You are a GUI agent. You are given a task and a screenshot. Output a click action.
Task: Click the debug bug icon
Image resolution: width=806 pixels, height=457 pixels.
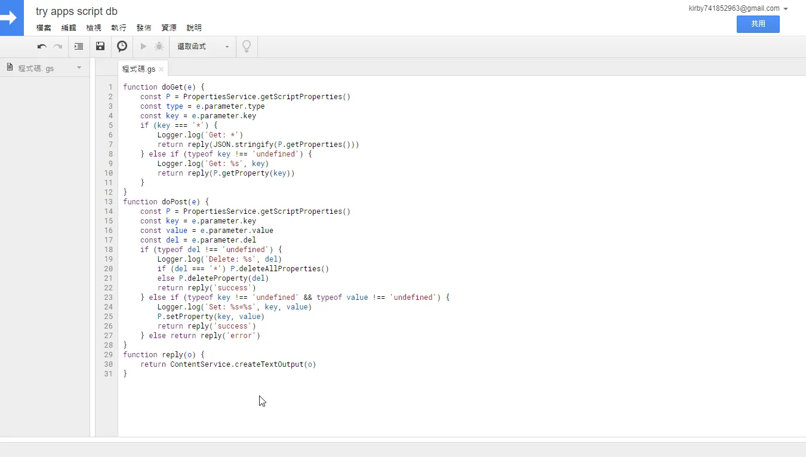(159, 47)
